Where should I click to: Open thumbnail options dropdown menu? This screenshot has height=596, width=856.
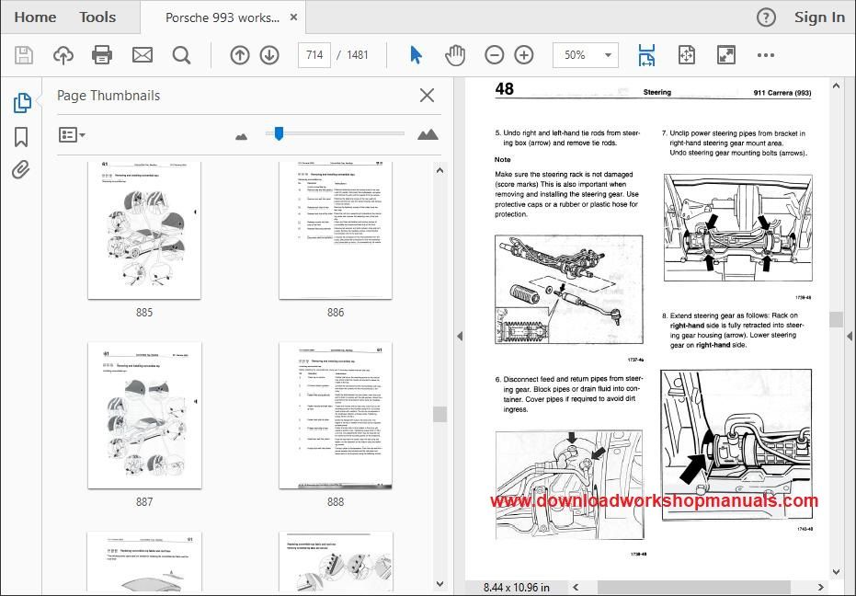point(72,135)
